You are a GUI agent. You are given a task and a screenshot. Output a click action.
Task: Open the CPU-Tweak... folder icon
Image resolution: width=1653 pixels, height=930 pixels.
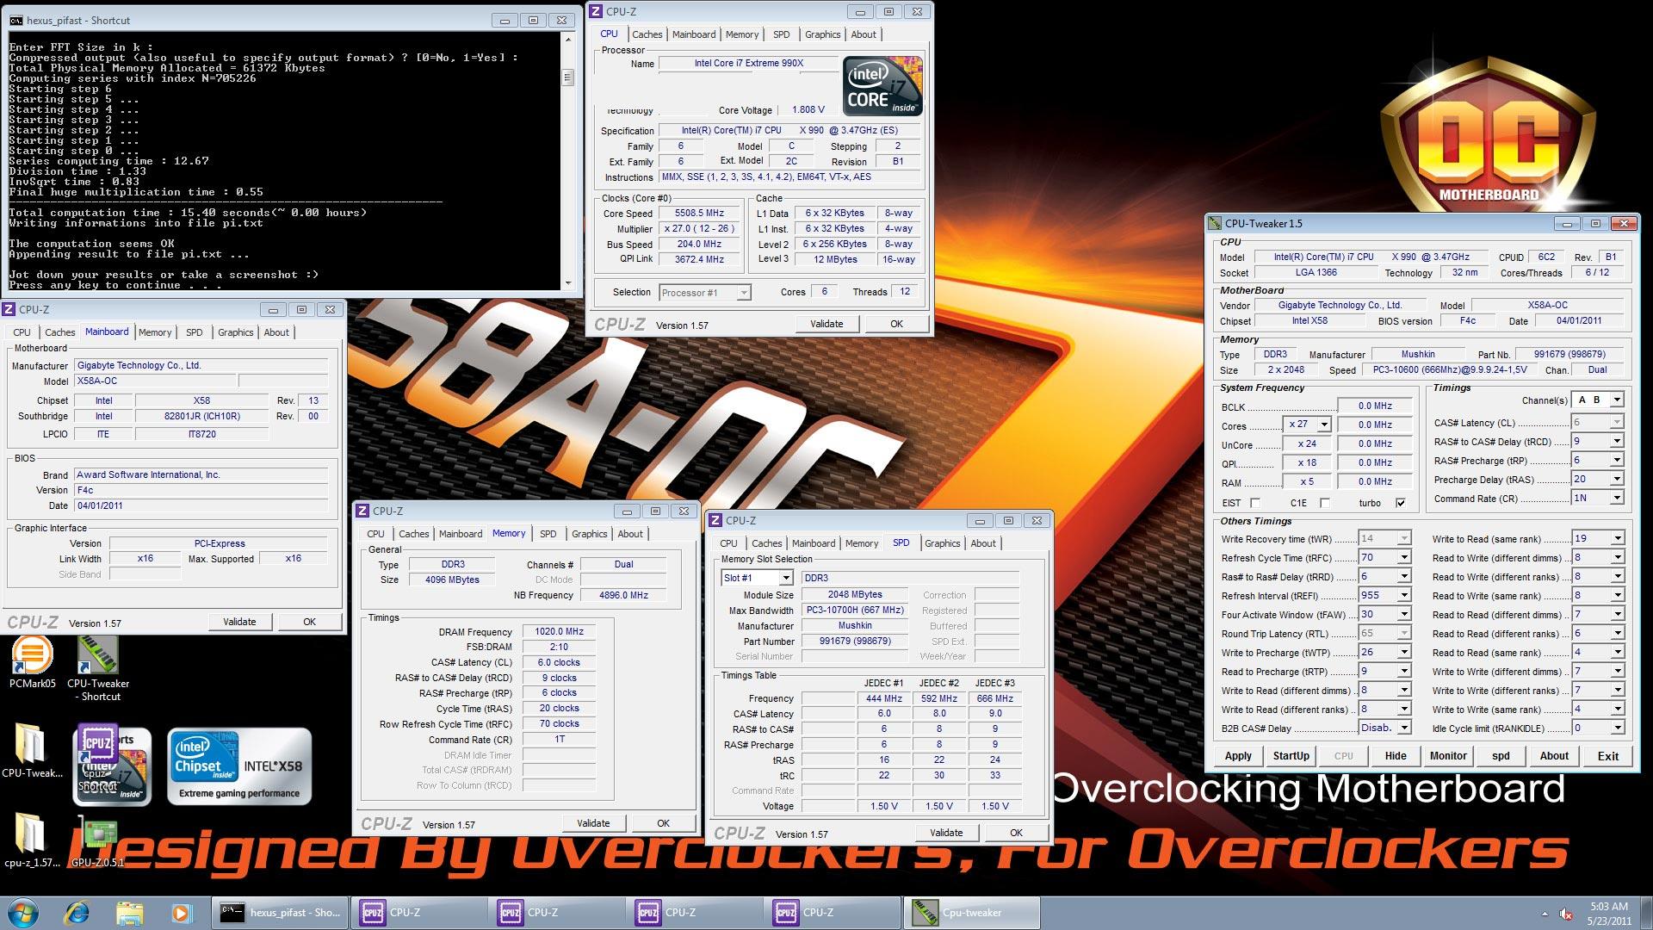tap(32, 749)
